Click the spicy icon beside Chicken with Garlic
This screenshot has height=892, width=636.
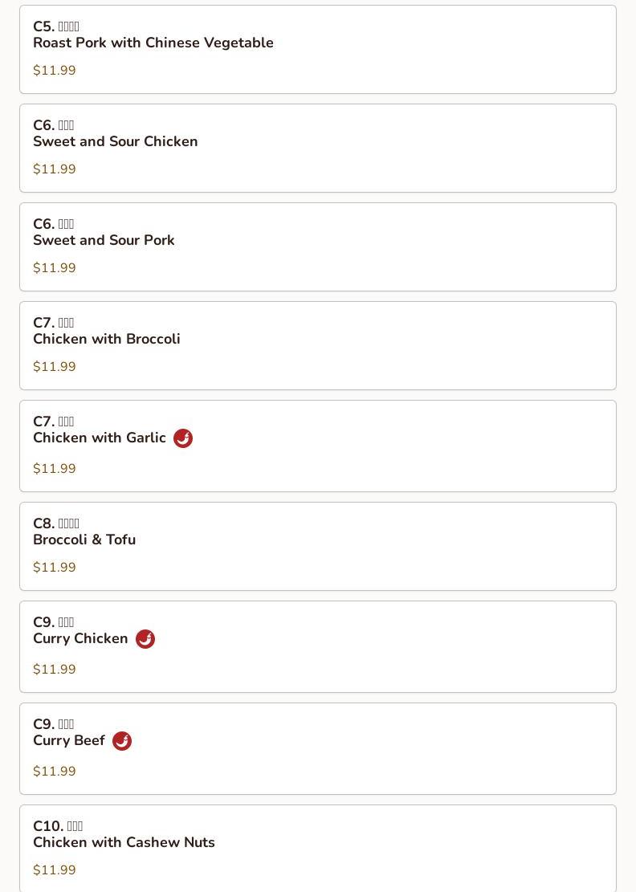point(182,438)
